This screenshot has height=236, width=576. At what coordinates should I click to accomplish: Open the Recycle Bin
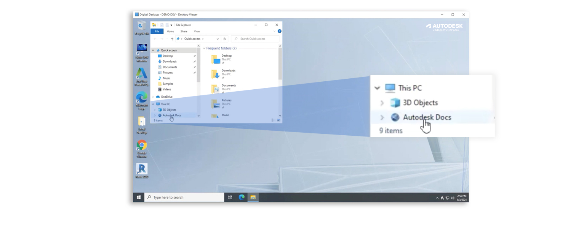point(141,26)
